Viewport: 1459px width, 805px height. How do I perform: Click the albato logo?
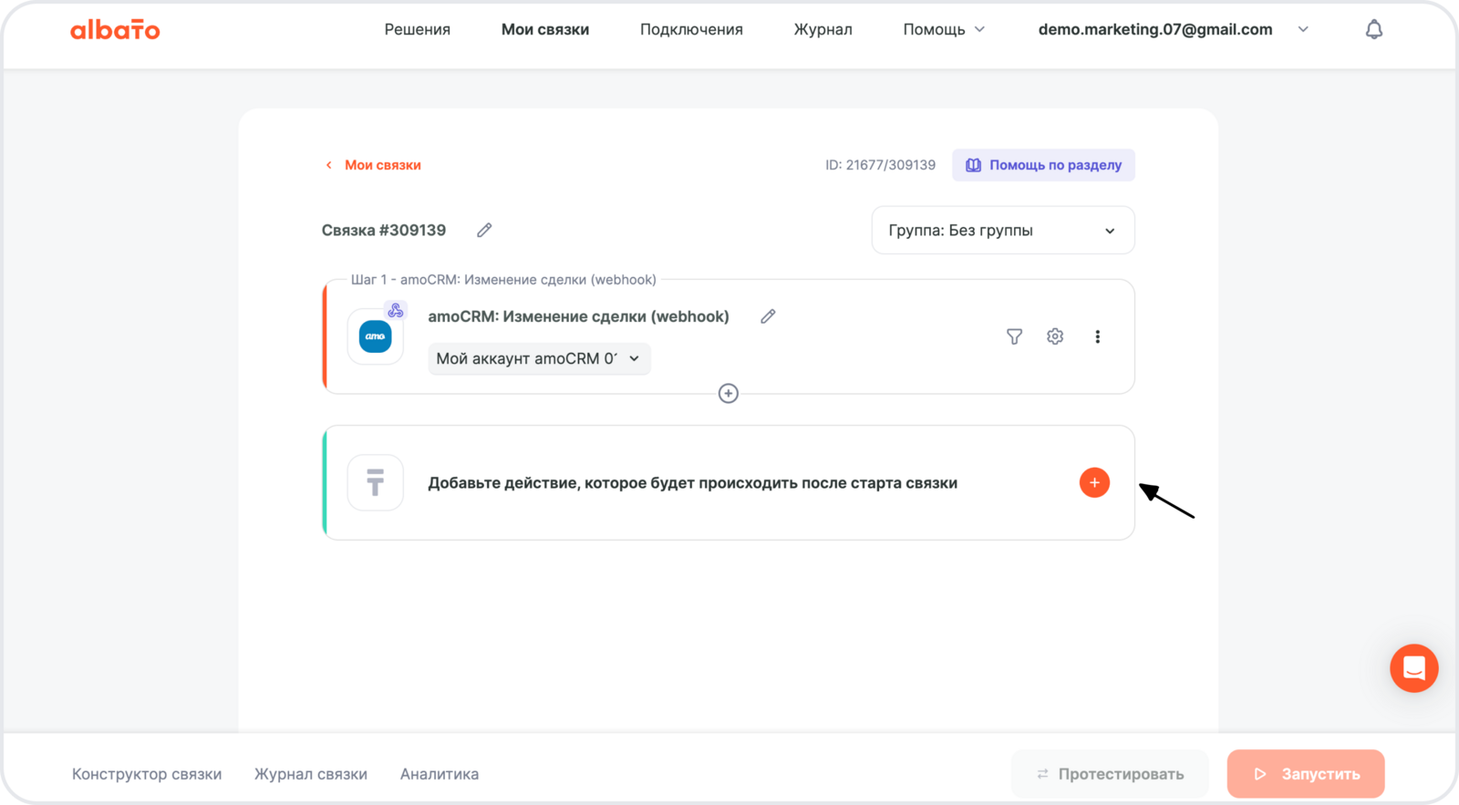pyautogui.click(x=115, y=30)
